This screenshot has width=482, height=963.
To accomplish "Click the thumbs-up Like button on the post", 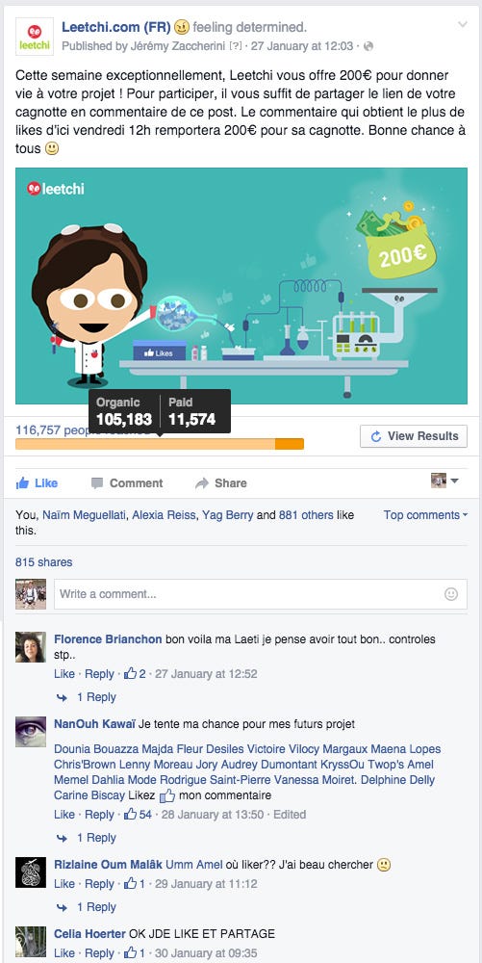I will [x=37, y=483].
